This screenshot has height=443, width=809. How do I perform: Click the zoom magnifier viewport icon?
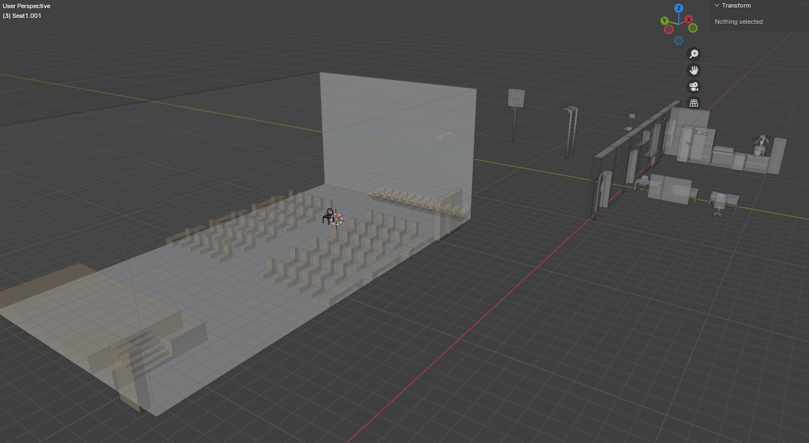[x=694, y=54]
